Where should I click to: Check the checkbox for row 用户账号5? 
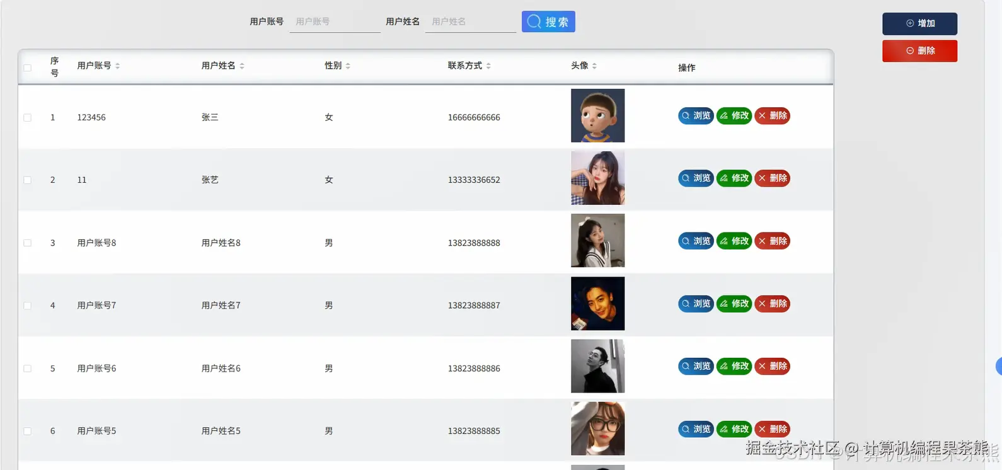[x=27, y=431]
